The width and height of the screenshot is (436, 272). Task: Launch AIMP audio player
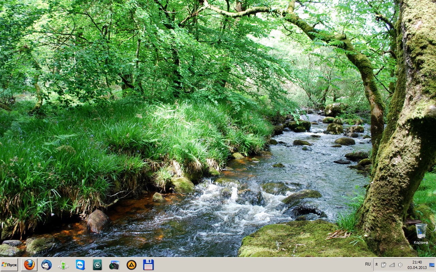131,265
